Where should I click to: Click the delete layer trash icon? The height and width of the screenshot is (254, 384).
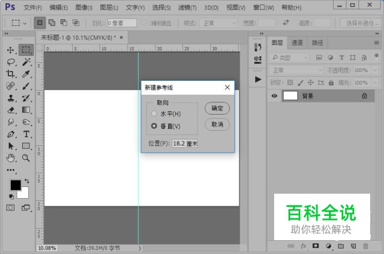pyautogui.click(x=366, y=246)
